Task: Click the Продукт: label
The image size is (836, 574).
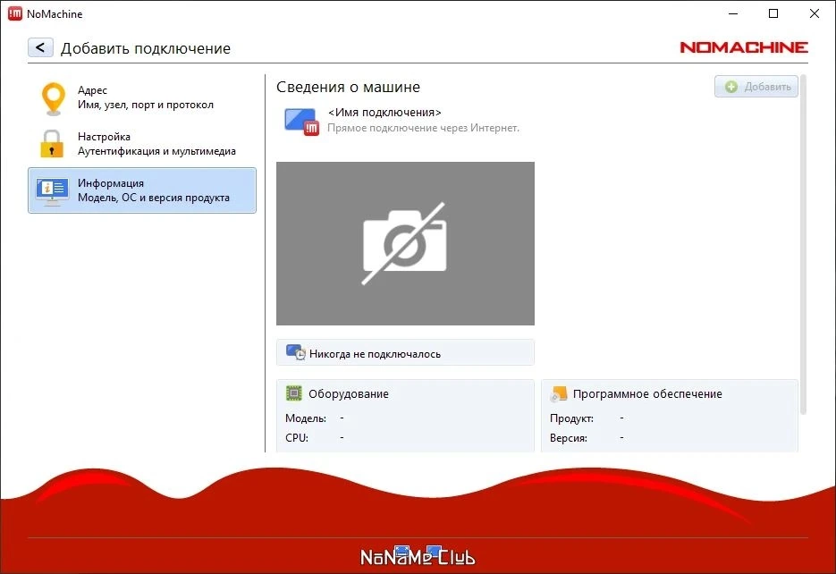Action: click(x=571, y=418)
